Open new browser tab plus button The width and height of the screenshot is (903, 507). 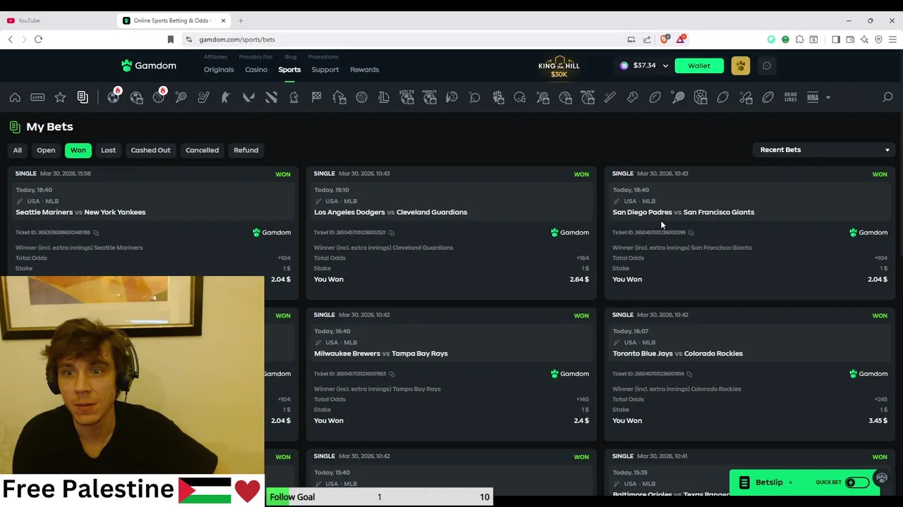[x=241, y=20]
